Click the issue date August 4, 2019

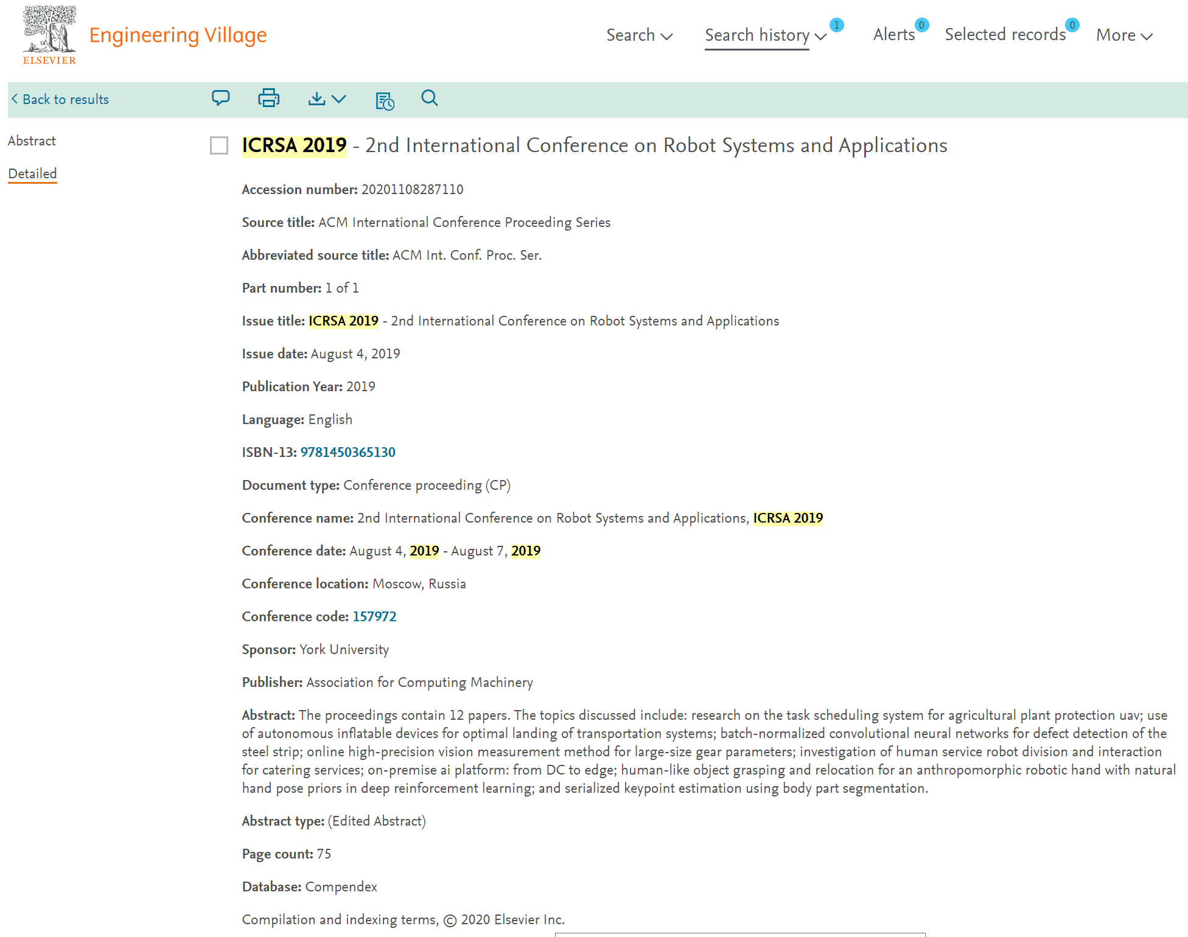tap(355, 354)
